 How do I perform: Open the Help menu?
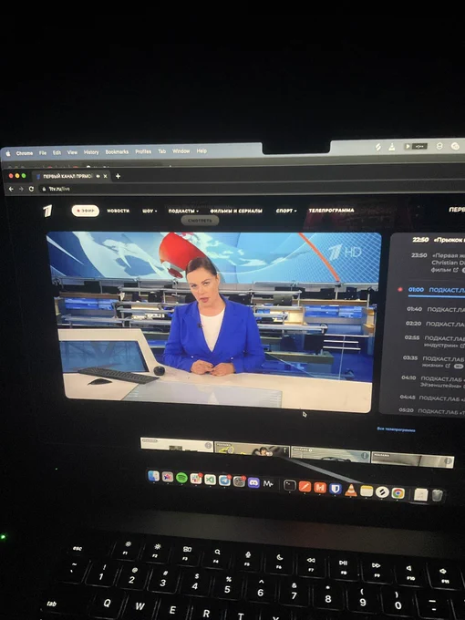click(x=201, y=150)
